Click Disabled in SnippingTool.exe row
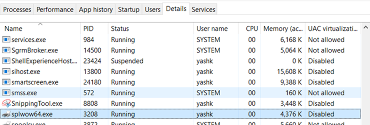370x125 pixels. coord(321,103)
